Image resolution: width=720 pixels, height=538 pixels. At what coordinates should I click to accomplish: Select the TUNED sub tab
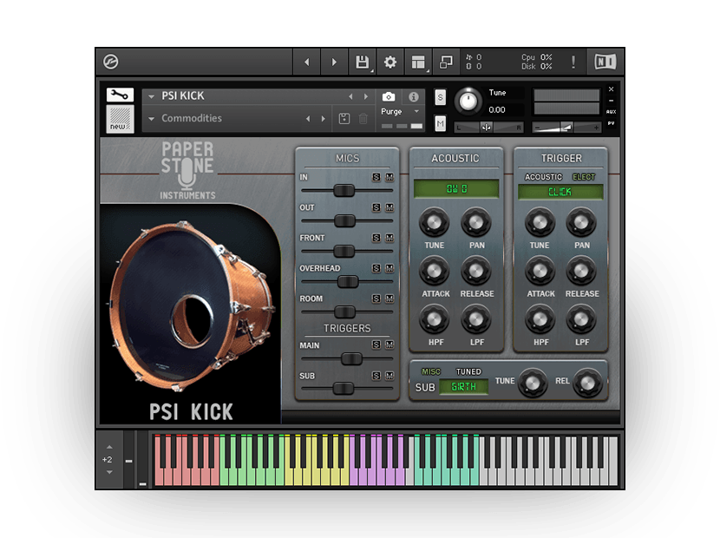(x=468, y=371)
